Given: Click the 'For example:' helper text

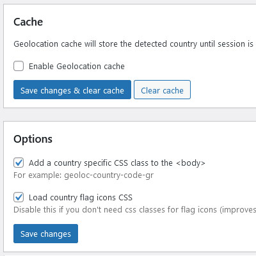Looking at the screenshot, I should (x=38, y=175).
